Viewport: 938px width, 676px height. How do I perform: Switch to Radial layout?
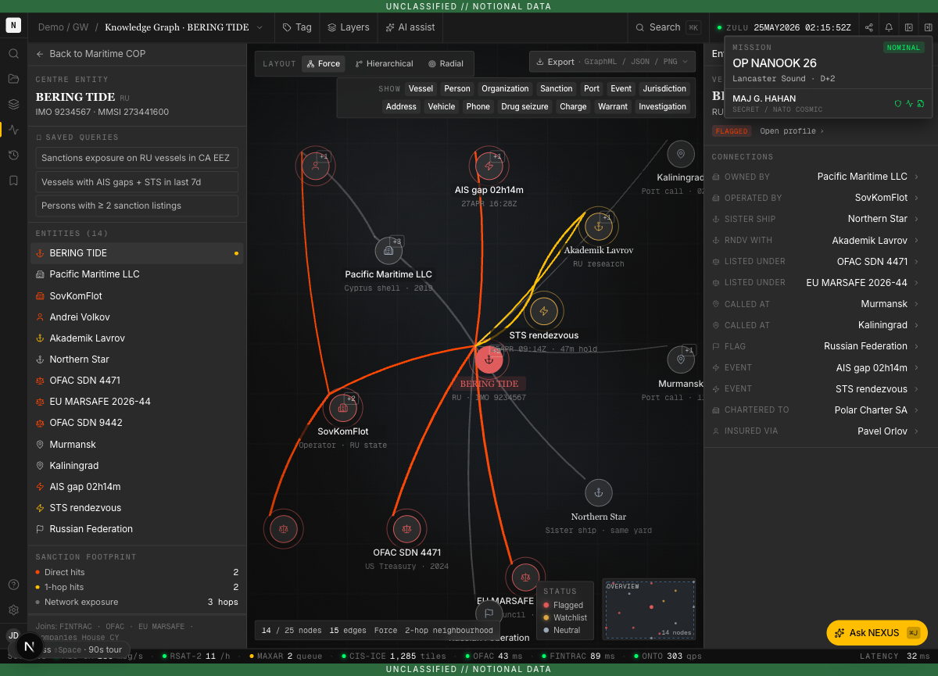click(x=446, y=64)
